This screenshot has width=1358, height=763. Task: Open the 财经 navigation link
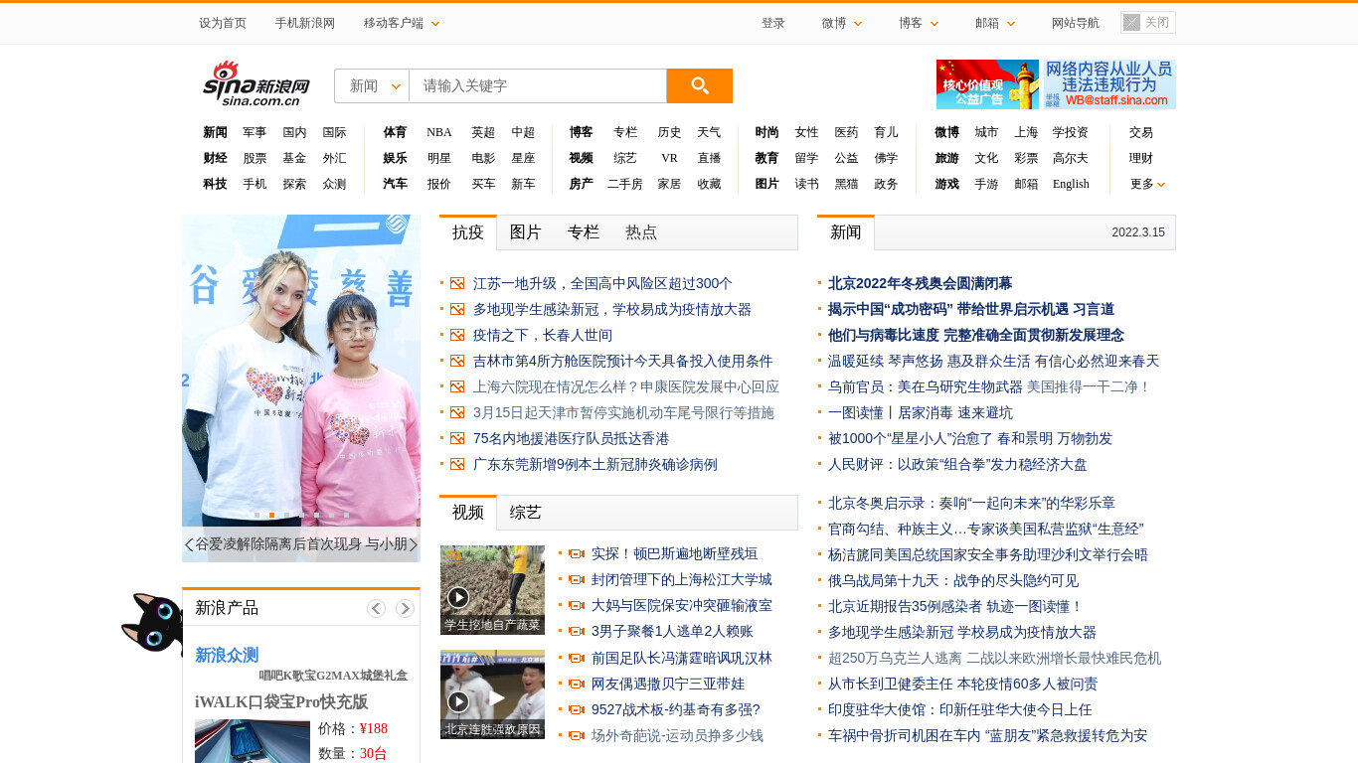pyautogui.click(x=215, y=158)
